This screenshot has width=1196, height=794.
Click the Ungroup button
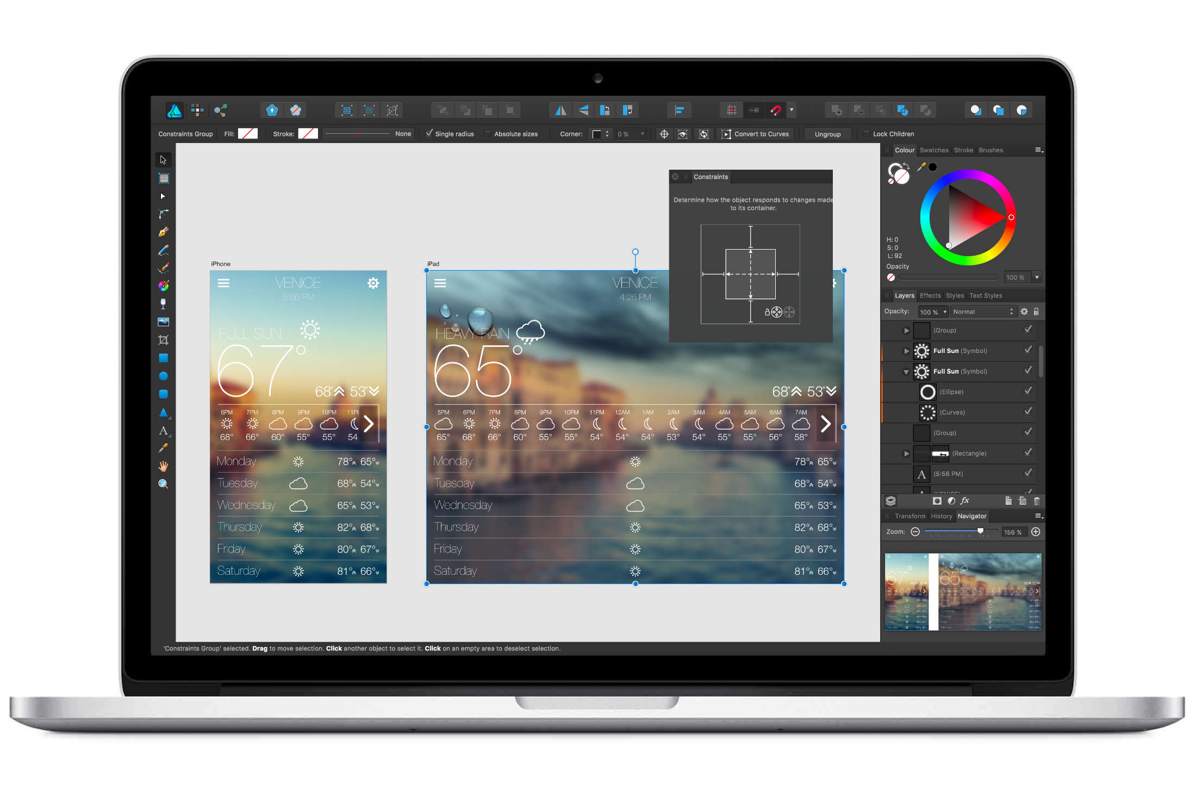click(x=827, y=134)
